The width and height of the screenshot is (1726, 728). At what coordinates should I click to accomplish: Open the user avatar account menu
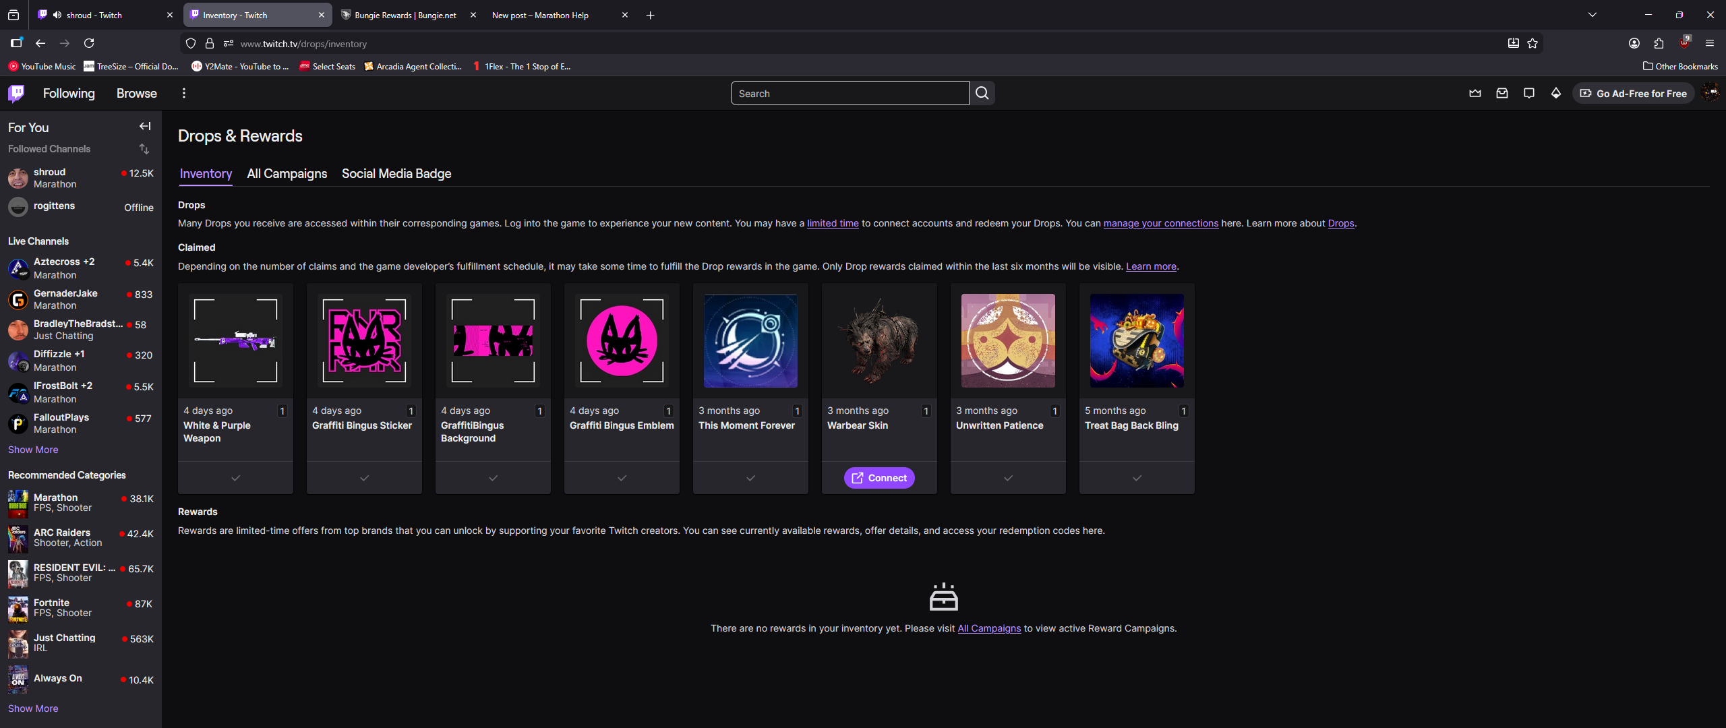click(1710, 94)
